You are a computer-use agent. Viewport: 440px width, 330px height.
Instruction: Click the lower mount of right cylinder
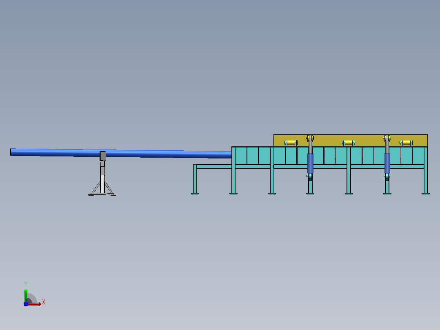point(387,177)
